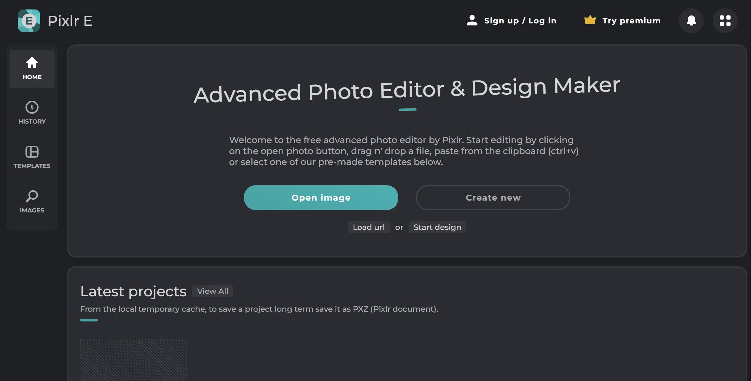751x381 pixels.
Task: Click the teal underline below the headline
Action: 408,109
